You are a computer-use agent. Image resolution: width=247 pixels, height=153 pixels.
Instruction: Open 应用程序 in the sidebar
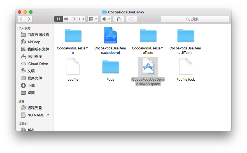pos(35,56)
